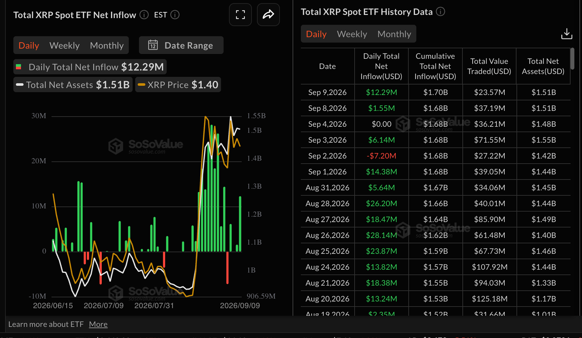Click the negative -$7.20M inflow value
This screenshot has width=582, height=338.
pos(381,156)
